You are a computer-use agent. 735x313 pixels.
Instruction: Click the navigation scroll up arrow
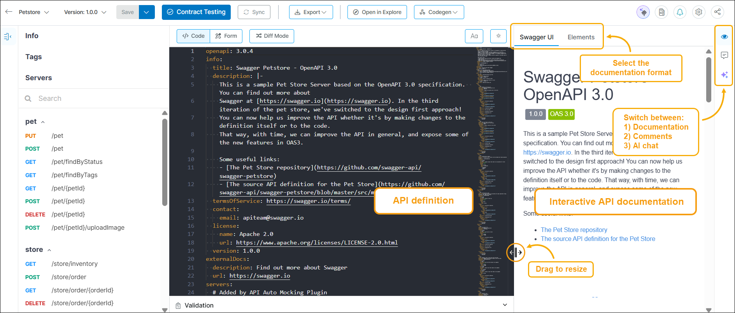coord(165,113)
